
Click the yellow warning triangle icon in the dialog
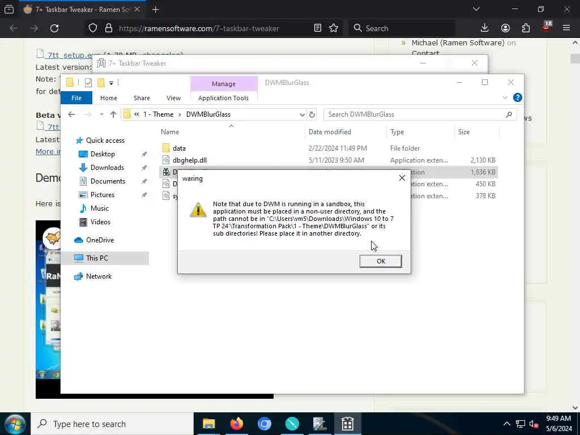(198, 210)
